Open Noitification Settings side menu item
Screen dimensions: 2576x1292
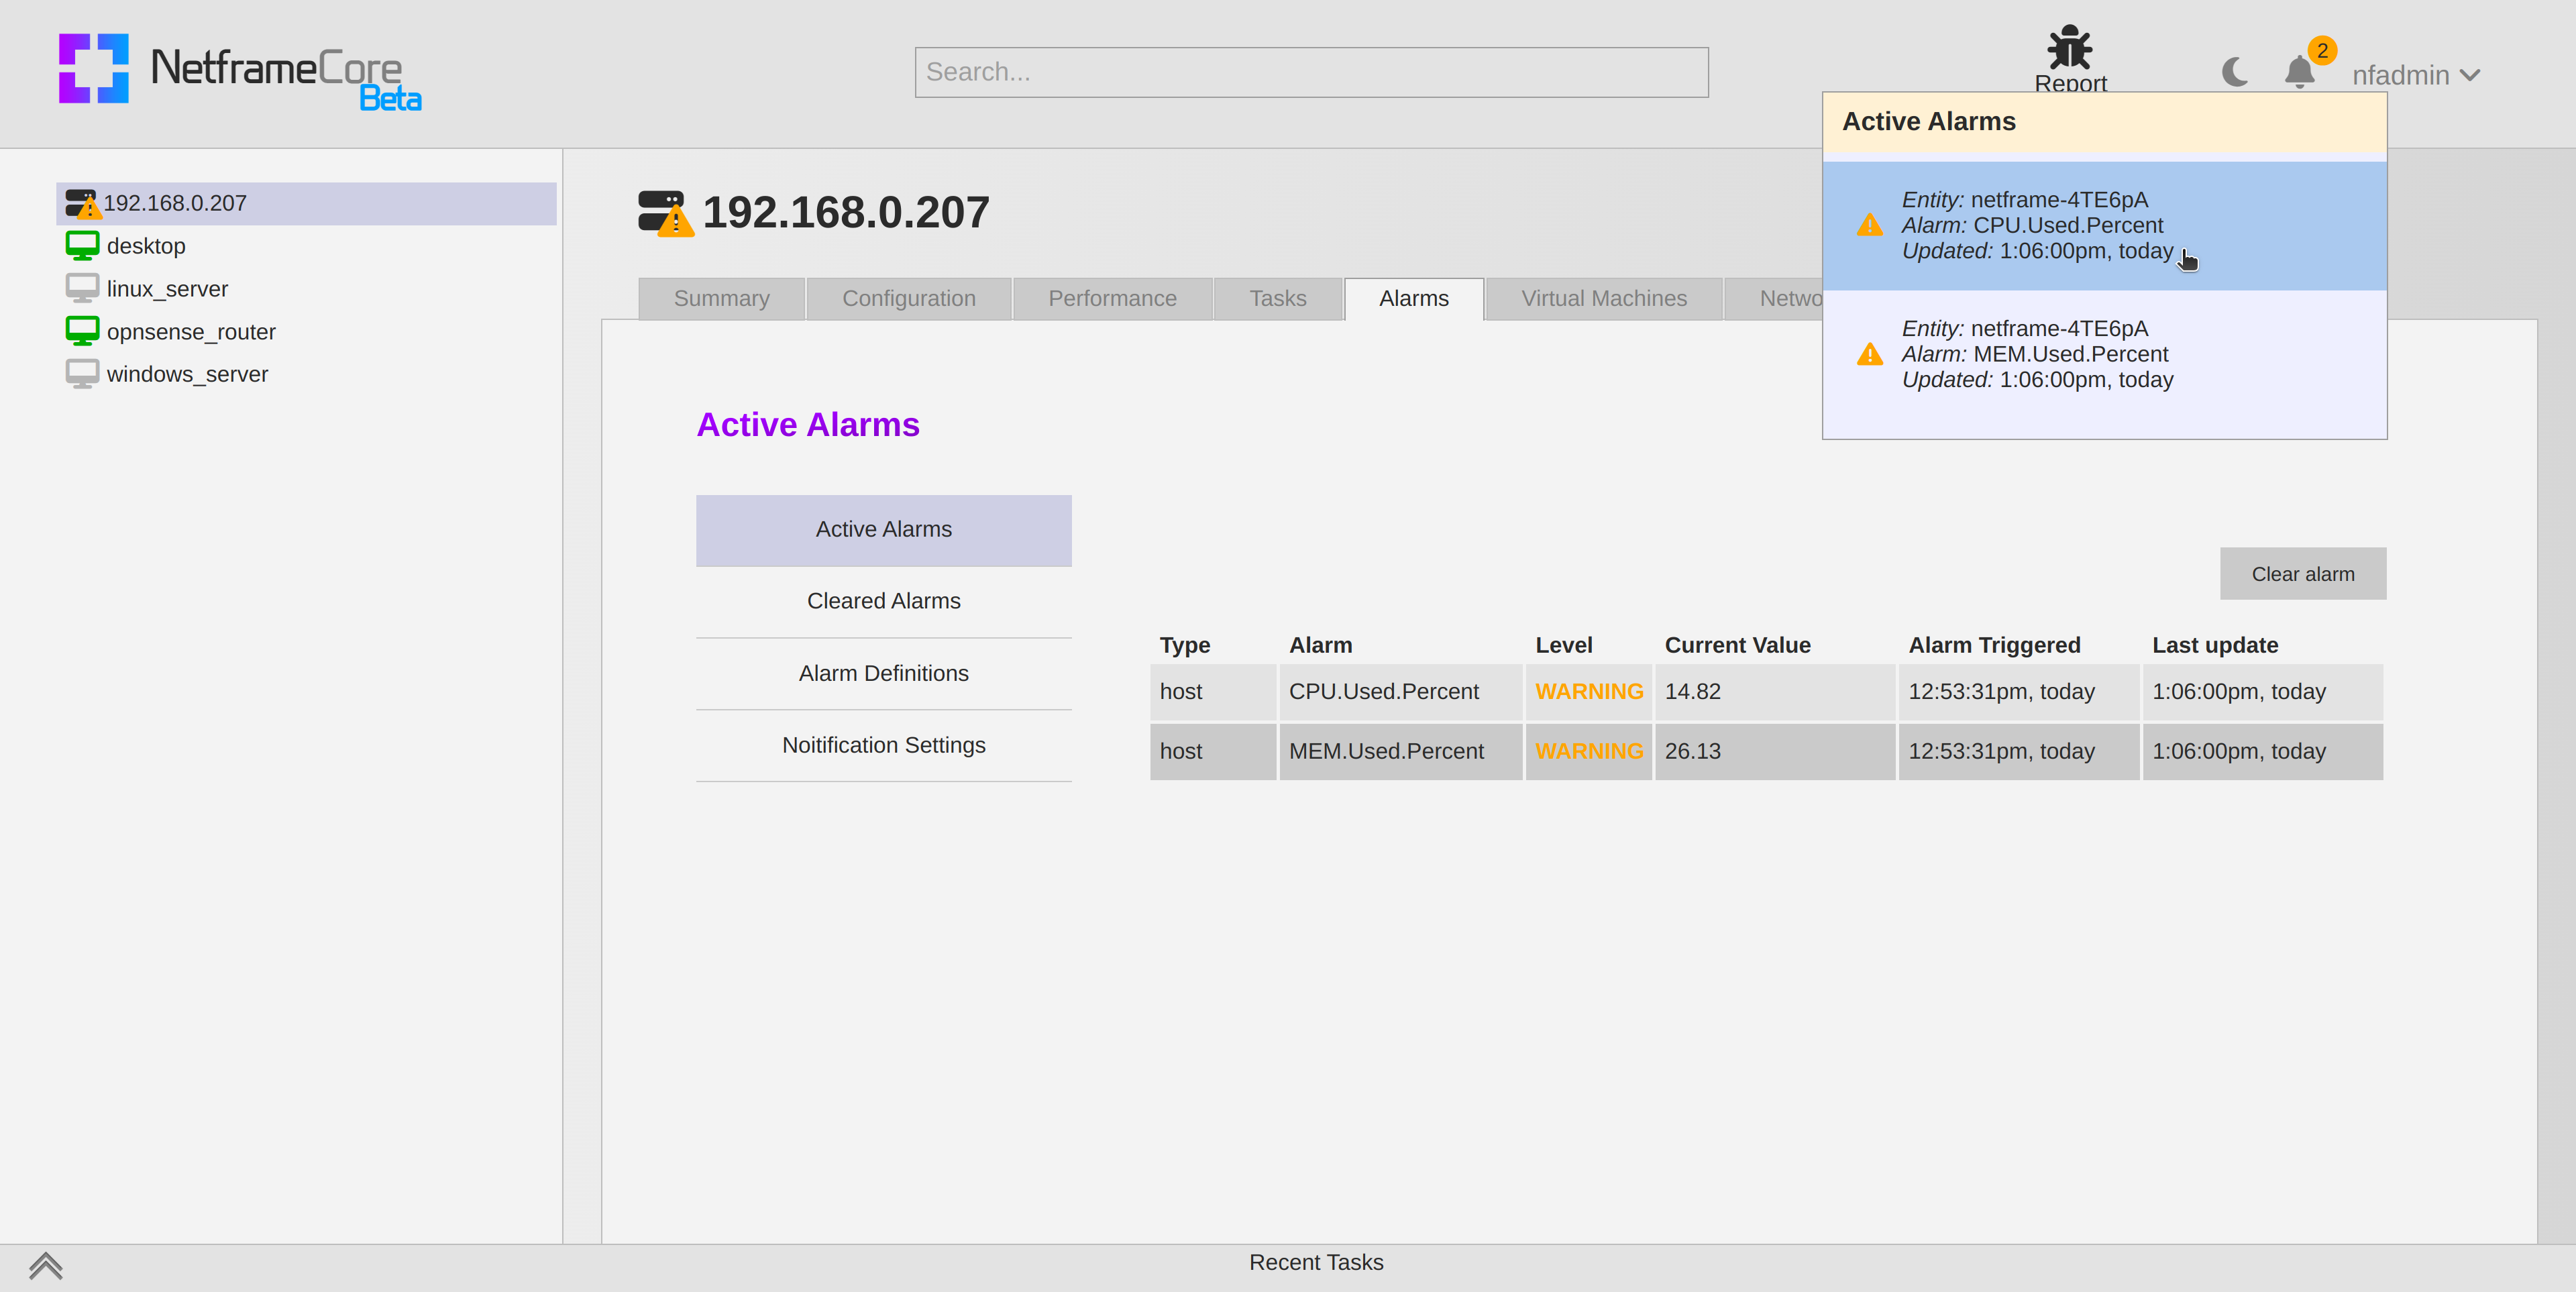point(883,745)
